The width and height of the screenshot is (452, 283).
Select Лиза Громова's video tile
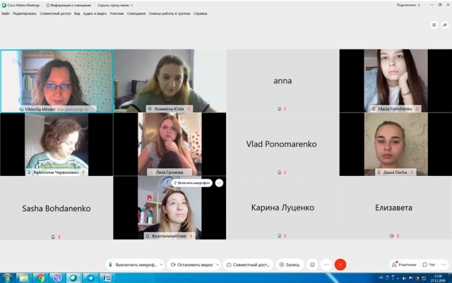(169, 144)
